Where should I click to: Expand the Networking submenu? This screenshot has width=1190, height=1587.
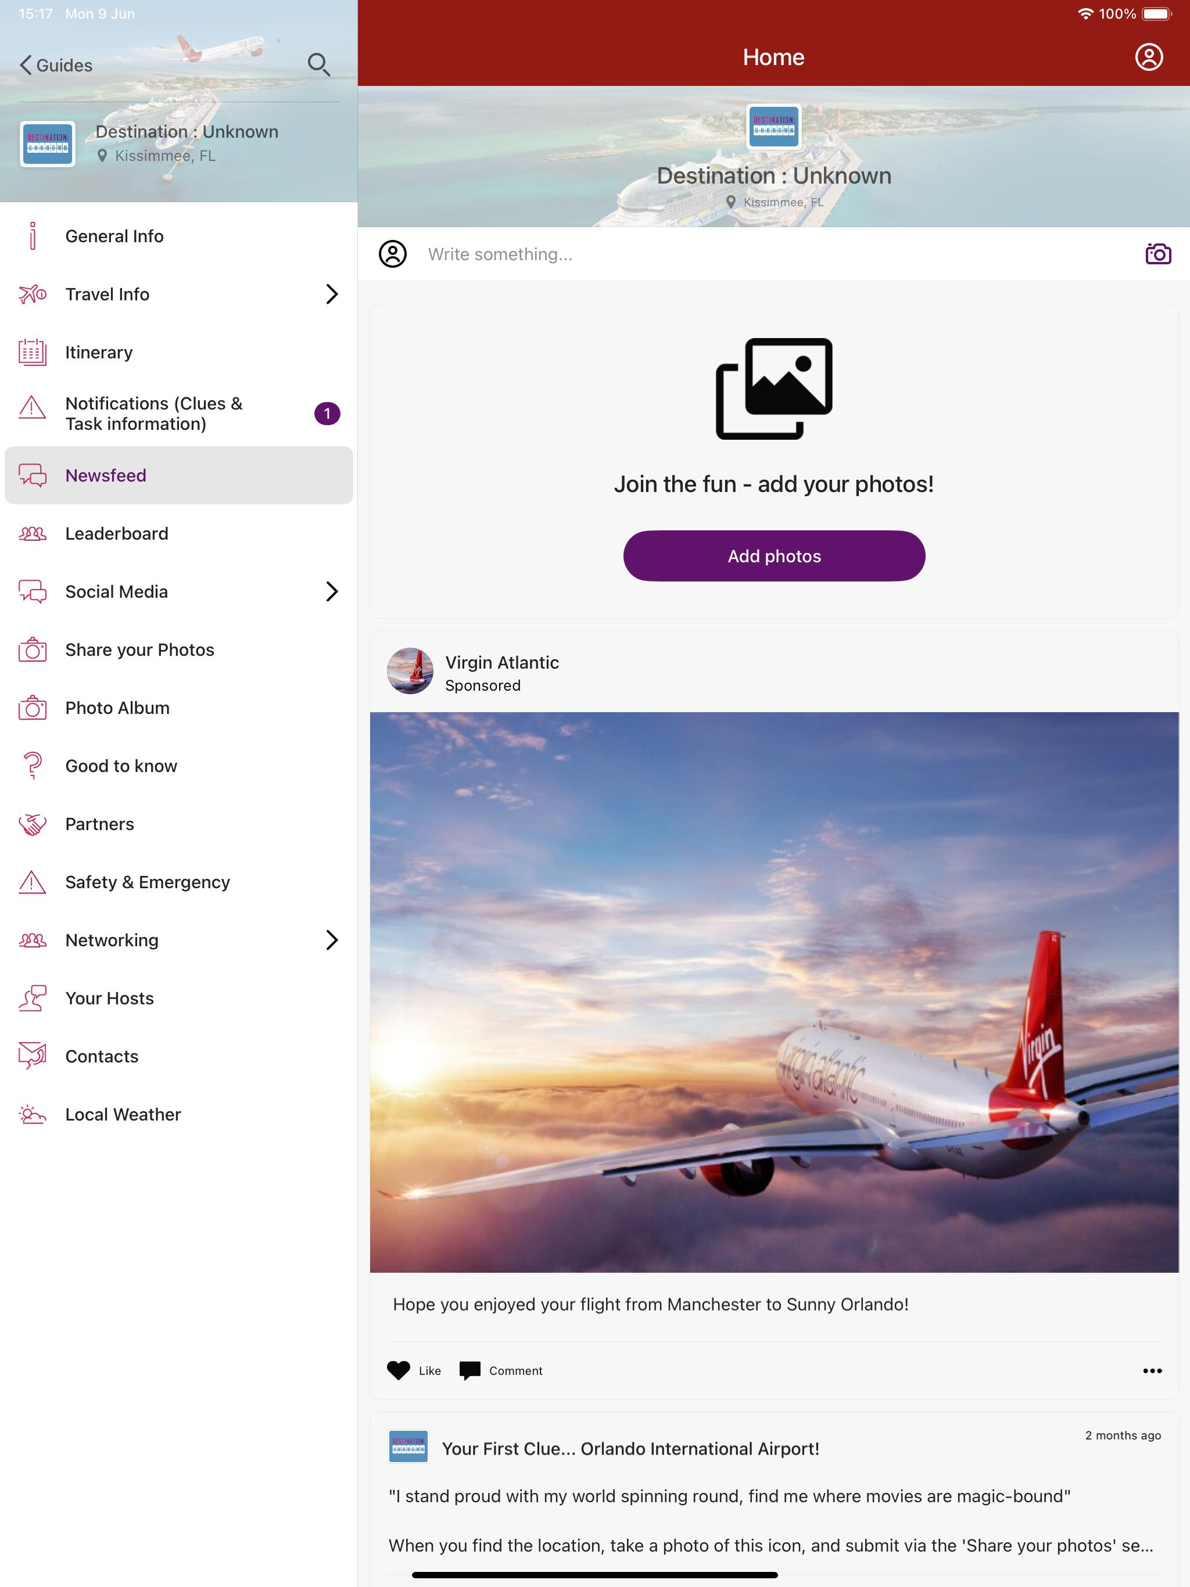point(332,940)
